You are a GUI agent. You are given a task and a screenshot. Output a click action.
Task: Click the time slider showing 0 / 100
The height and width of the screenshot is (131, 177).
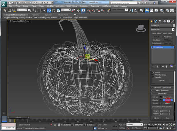[x=18, y=117]
